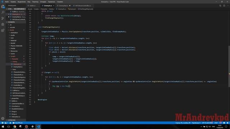Open Google Chrome from the taskbar
This screenshot has height=129, width=230.
tap(15, 126)
